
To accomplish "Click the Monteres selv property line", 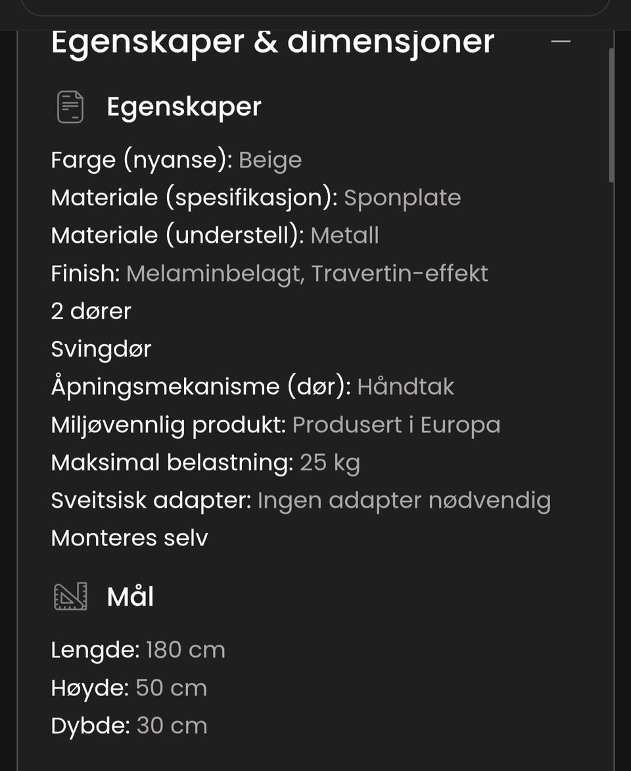I will coord(129,538).
